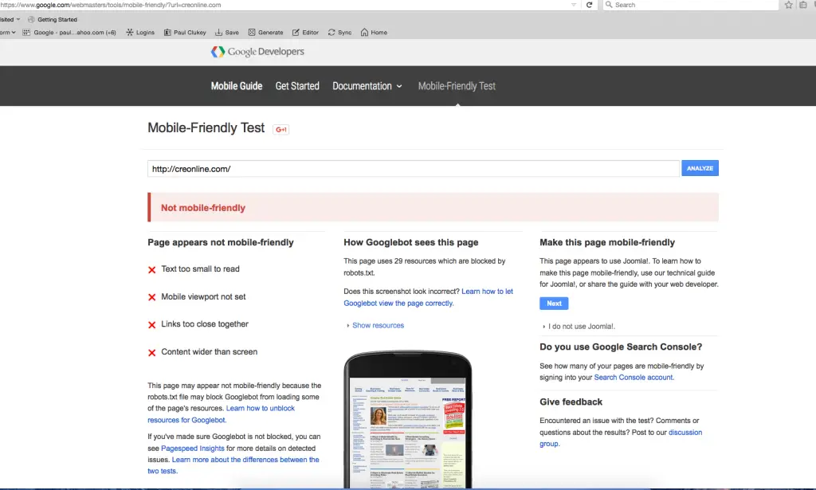Select the Paul Clukey toolbar item
The width and height of the screenshot is (816, 490).
coord(185,32)
